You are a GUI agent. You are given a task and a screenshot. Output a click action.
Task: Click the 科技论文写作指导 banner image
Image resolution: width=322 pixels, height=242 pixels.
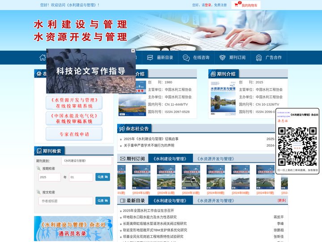click(91, 71)
